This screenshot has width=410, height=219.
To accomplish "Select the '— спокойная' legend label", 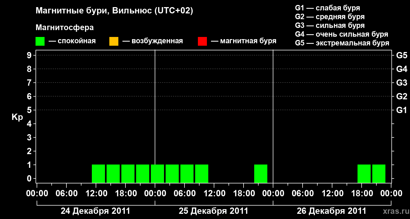I will coord(72,41).
